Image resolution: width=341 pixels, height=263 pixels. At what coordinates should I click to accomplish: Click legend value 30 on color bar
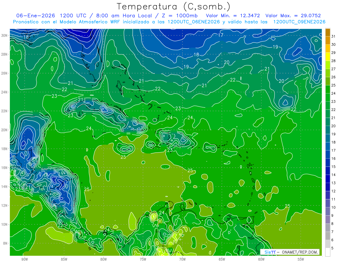[334, 44]
